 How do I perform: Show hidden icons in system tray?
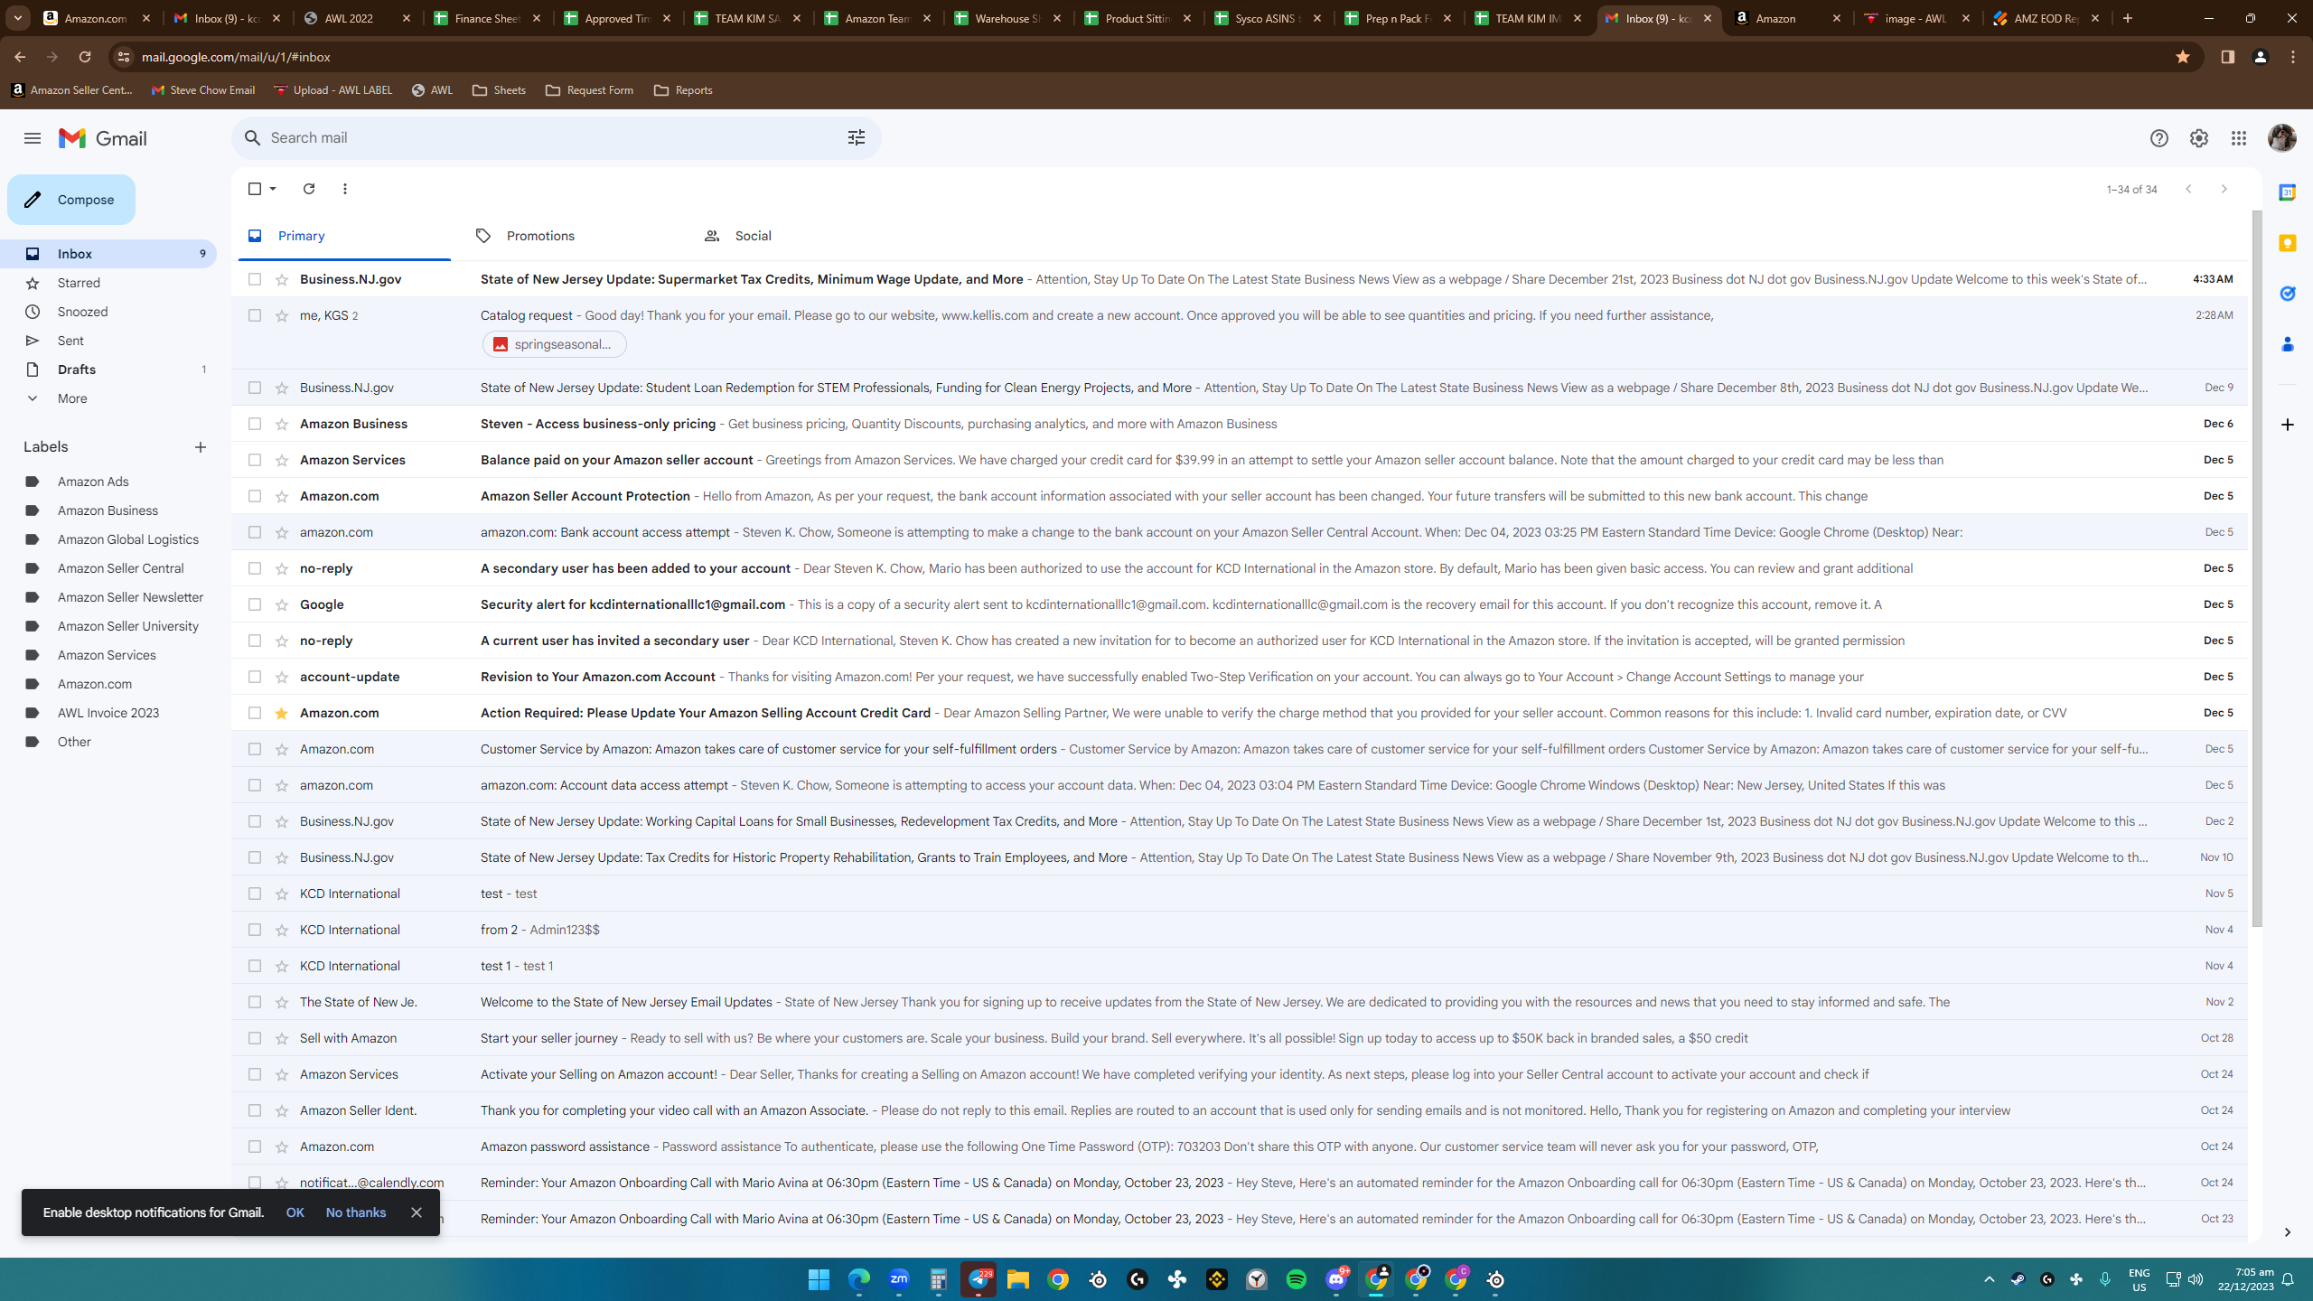[1989, 1279]
